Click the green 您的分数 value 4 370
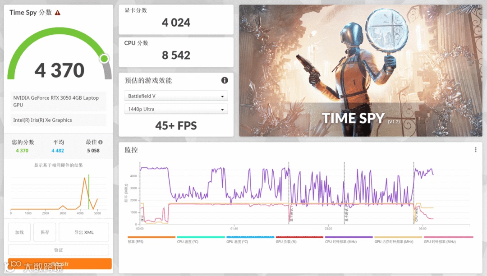Screen dimensions: 487x276 (x=22, y=151)
